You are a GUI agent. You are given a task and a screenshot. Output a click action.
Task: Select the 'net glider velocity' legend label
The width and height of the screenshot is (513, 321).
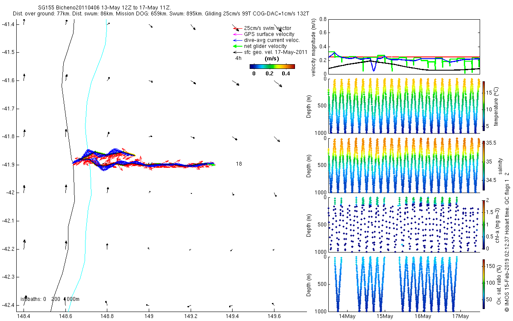click(x=265, y=46)
